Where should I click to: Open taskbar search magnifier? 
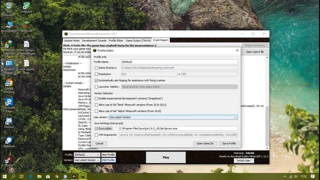(13, 176)
